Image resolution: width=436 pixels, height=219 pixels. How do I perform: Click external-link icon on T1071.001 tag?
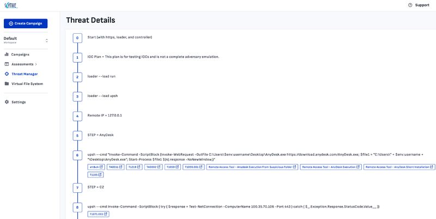click(x=105, y=214)
